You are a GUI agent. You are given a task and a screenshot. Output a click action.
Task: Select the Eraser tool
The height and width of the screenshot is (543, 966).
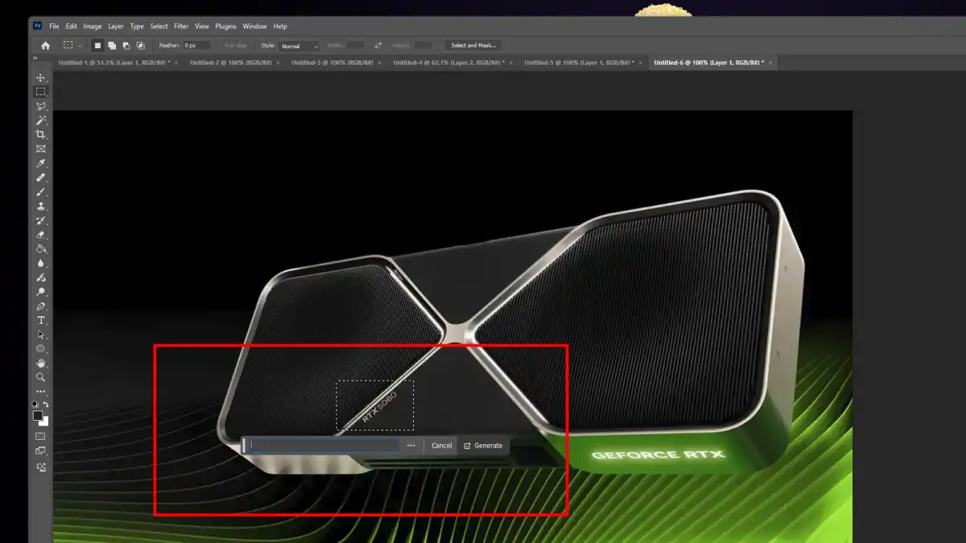click(41, 235)
